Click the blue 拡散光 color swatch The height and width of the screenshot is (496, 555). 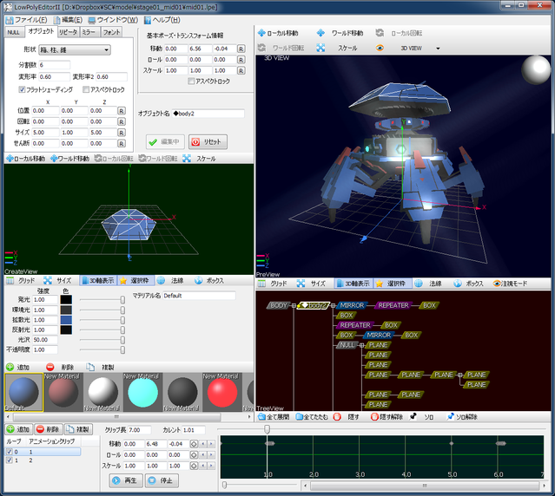pyautogui.click(x=66, y=320)
